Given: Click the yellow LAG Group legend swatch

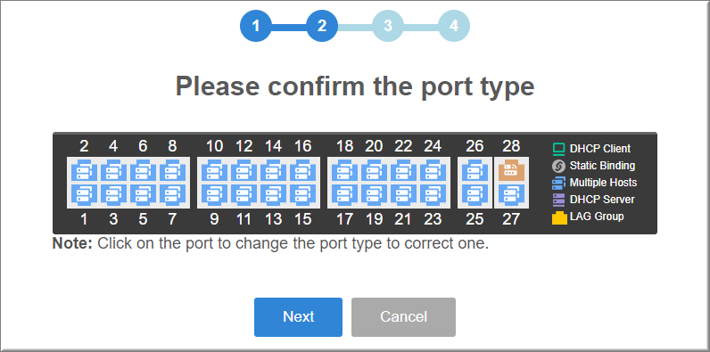Looking at the screenshot, I should tap(559, 217).
